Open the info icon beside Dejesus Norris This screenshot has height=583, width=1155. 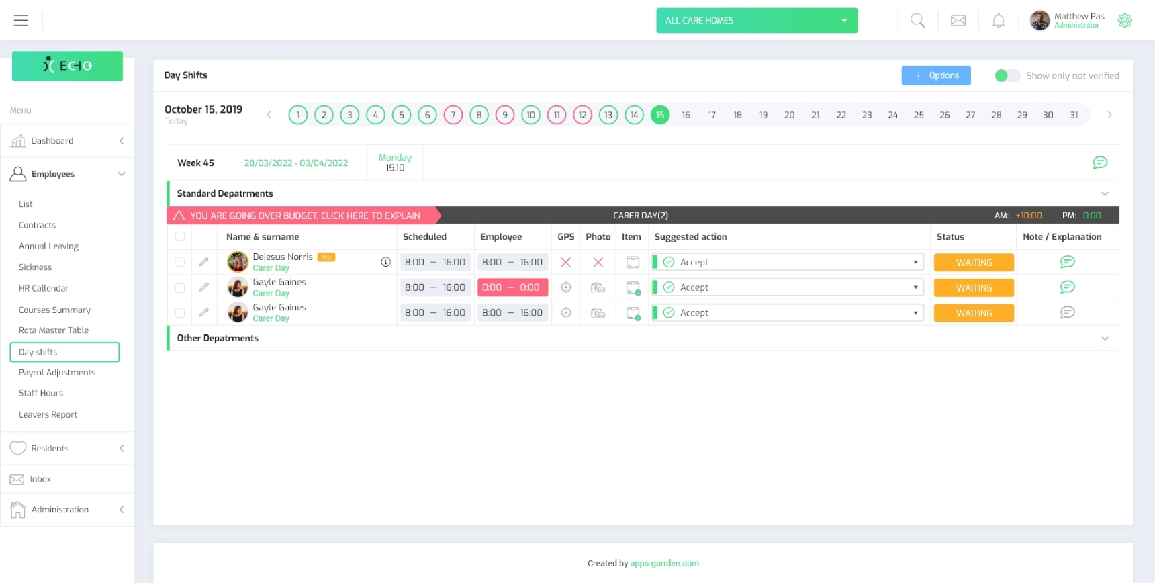pyautogui.click(x=385, y=262)
